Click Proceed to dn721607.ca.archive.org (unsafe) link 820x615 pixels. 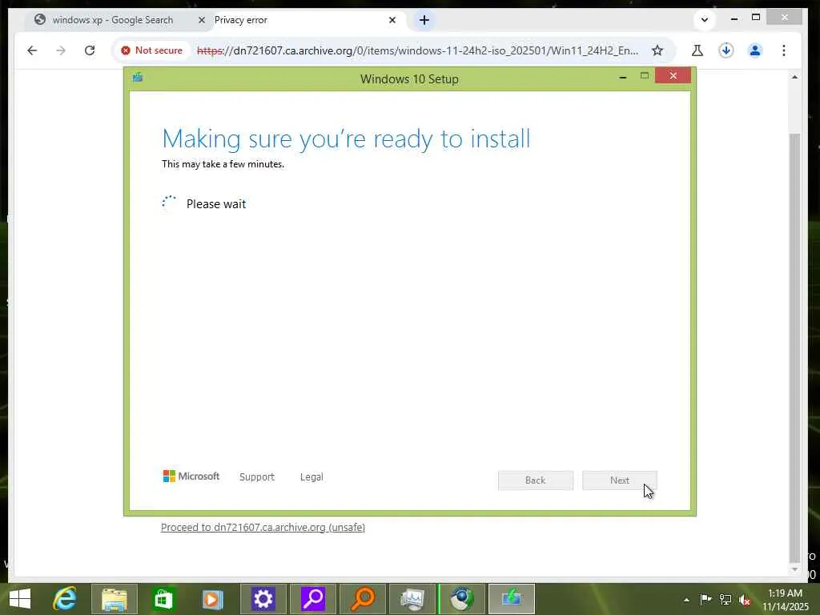[x=263, y=527]
